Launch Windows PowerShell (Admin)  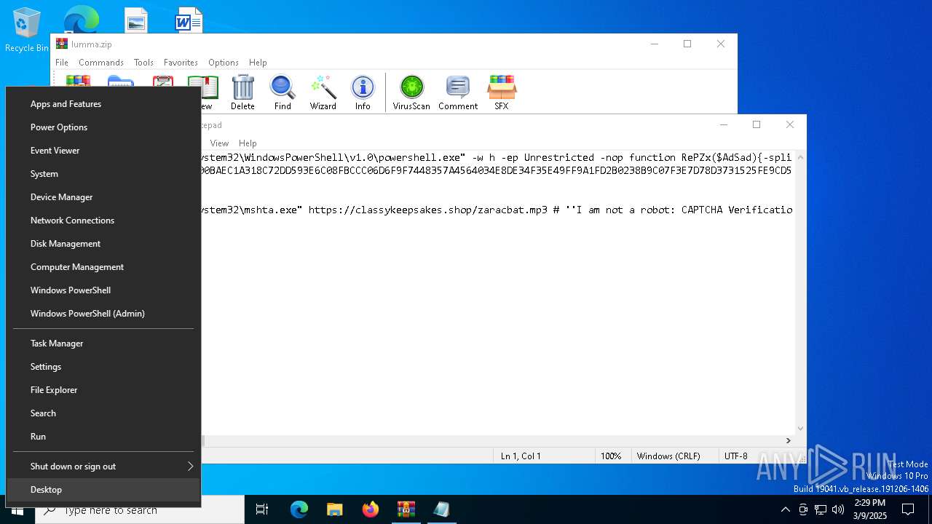point(103,314)
